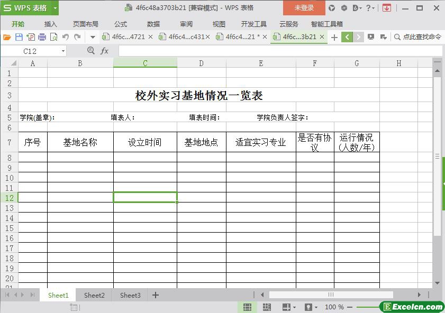
Task: Close the 4f6c...4721 document tab
Action: point(151,37)
